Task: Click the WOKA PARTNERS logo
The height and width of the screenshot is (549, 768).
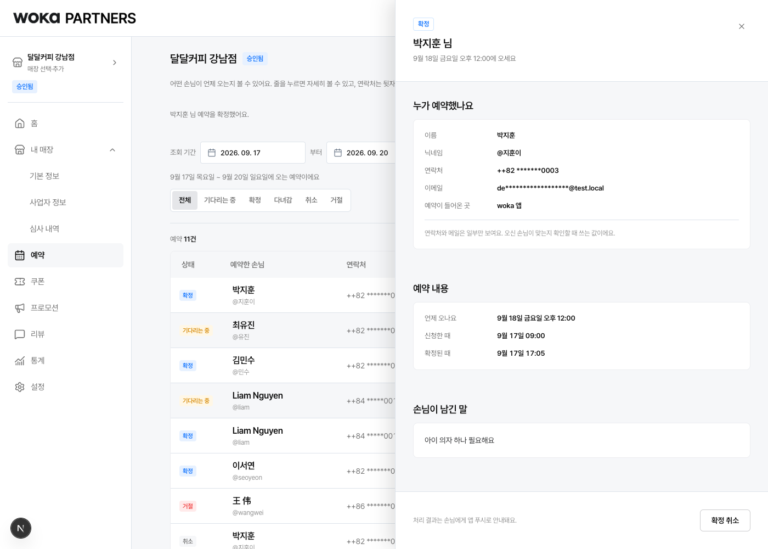Action: (75, 18)
